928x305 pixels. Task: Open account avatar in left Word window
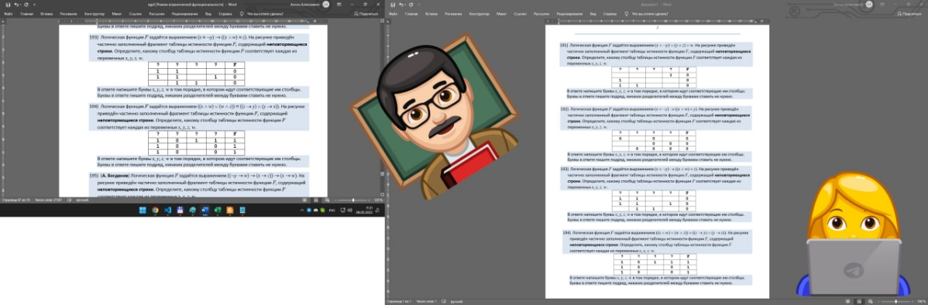pos(326,5)
